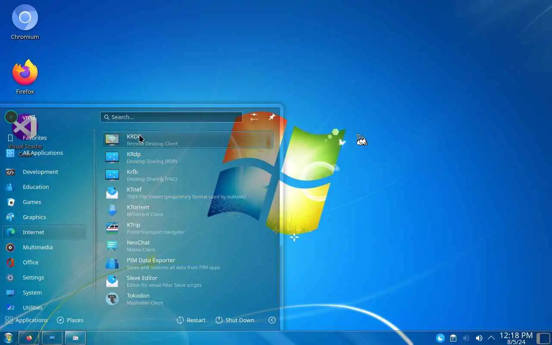Select the Internet category
This screenshot has width=552, height=345.
click(44, 232)
